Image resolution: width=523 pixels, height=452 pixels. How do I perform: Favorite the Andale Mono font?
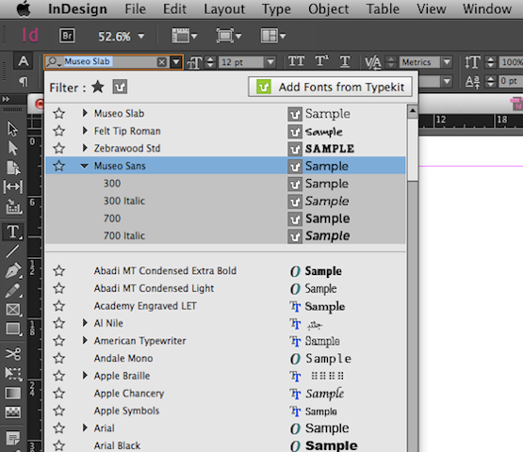point(59,359)
